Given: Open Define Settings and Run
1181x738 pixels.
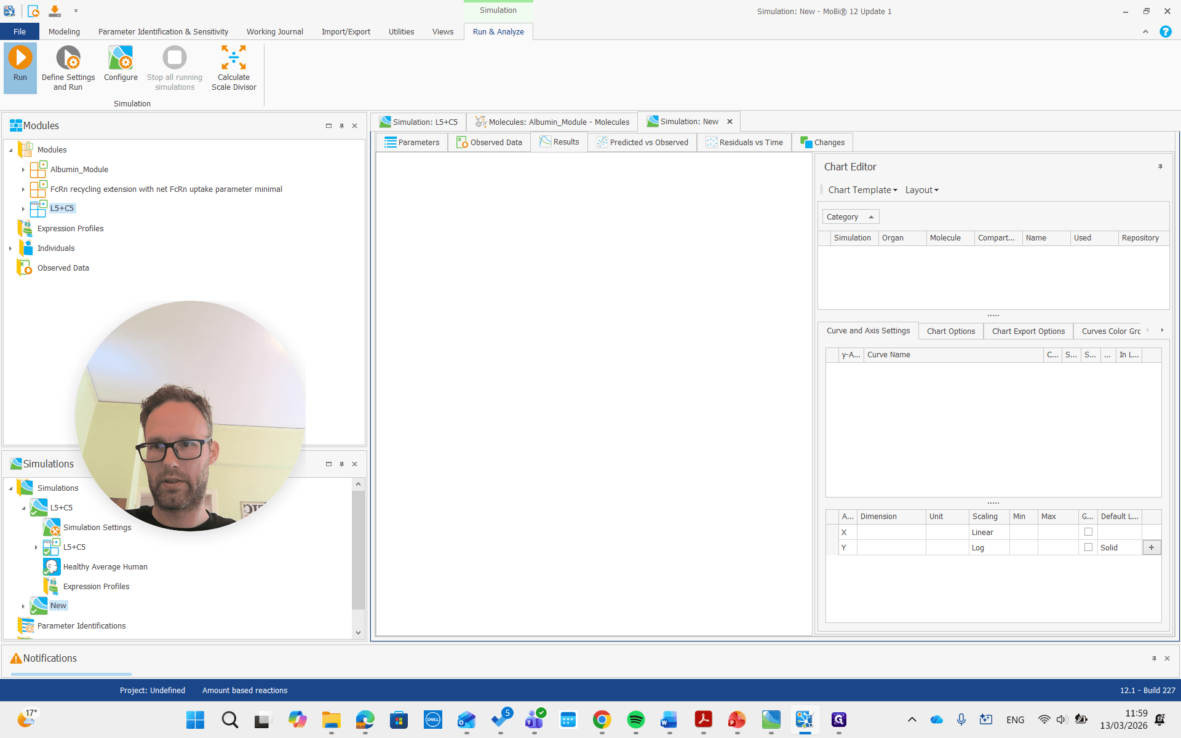Looking at the screenshot, I should pos(68,68).
